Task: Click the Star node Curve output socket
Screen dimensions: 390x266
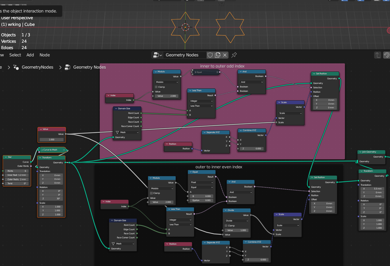Action: point(31,162)
